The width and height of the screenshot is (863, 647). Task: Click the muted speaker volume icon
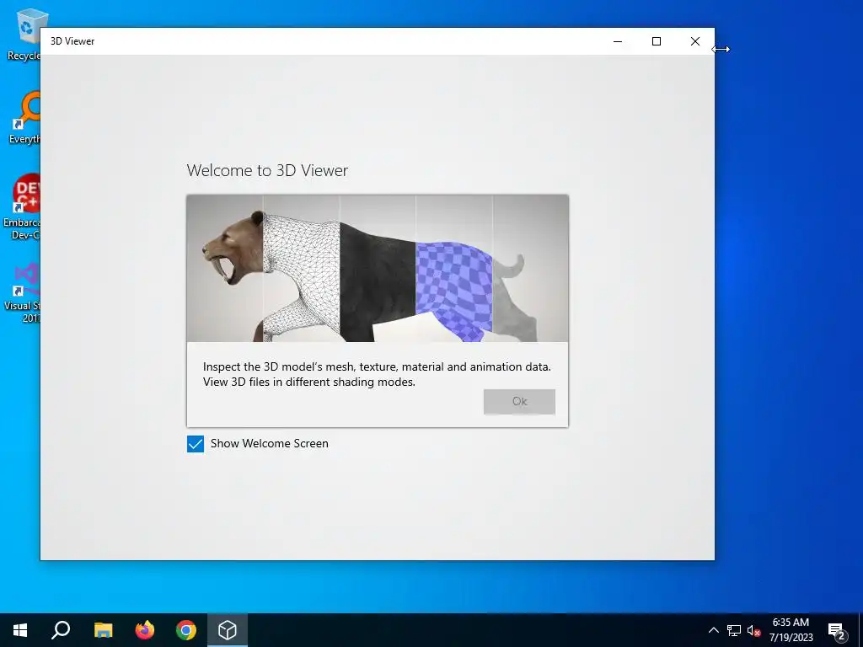point(753,630)
